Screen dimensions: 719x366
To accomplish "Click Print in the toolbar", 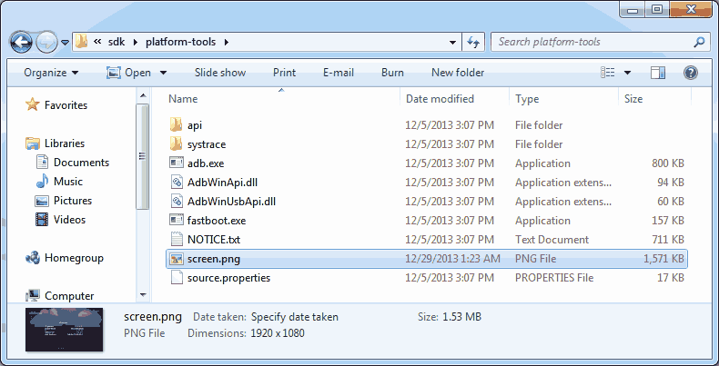I will 284,73.
